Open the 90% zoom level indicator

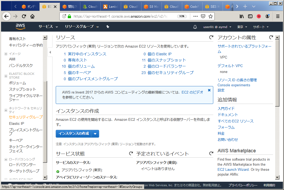pyautogui.click(x=182, y=16)
